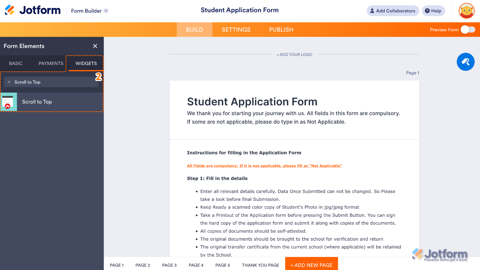
Task: Expand the Form Builder dropdown
Action: coord(106,10)
